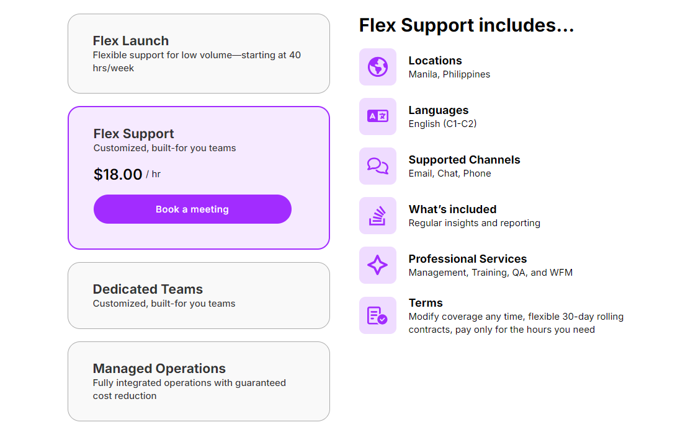
Task: Select the Dedicated Teams plan
Action: tap(199, 296)
